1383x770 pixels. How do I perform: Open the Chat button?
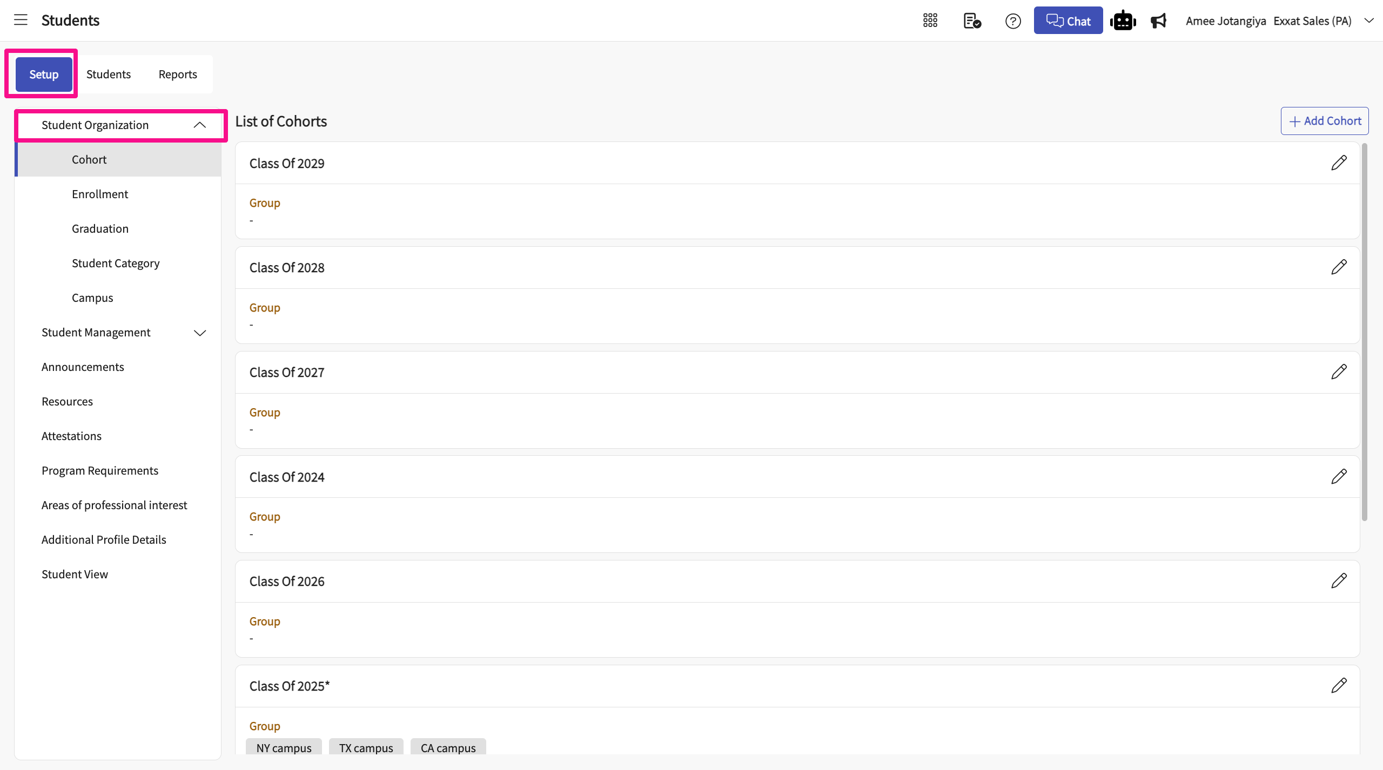point(1068,21)
